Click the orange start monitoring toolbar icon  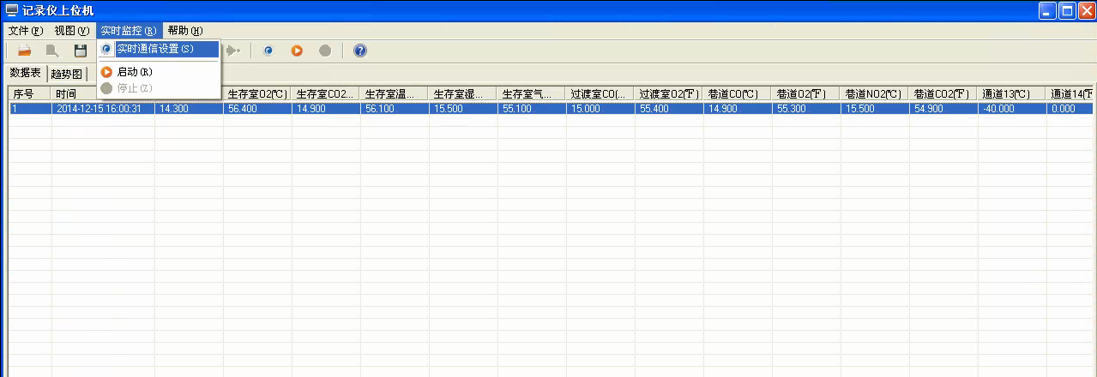point(297,51)
